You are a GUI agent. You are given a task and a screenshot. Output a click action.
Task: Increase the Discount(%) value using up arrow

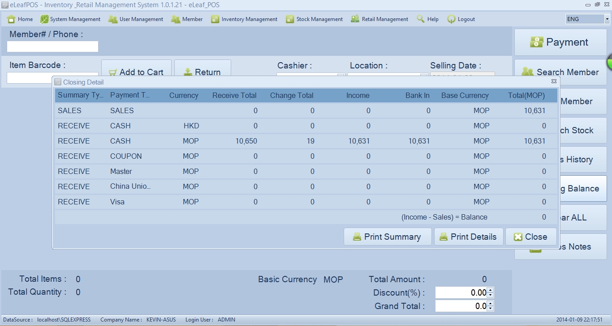(490, 291)
